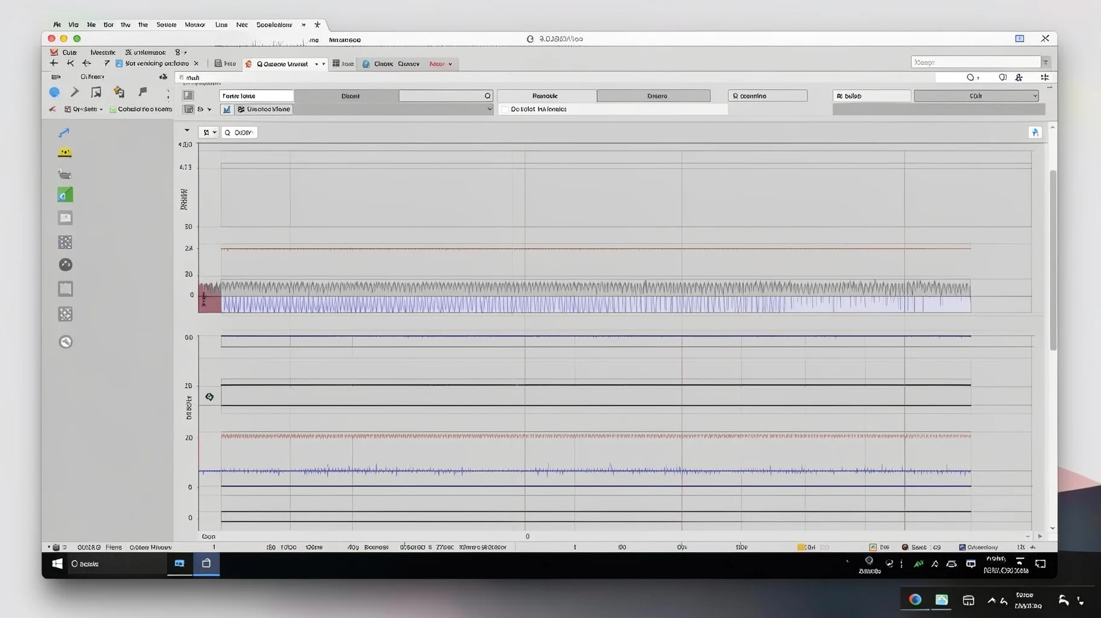
Task: Click the person icon near top-right toolbar
Action: coord(1019,77)
